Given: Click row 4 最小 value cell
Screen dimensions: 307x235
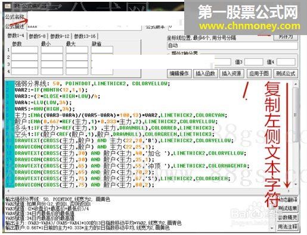Looking at the screenshot, I should pyautogui.click(x=52, y=71).
